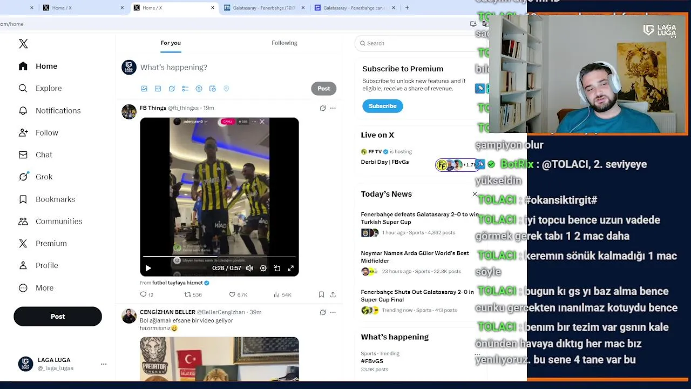This screenshot has width=691, height=389.
Task: Click the Grok enhance icon in composer
Action: [x=172, y=89]
